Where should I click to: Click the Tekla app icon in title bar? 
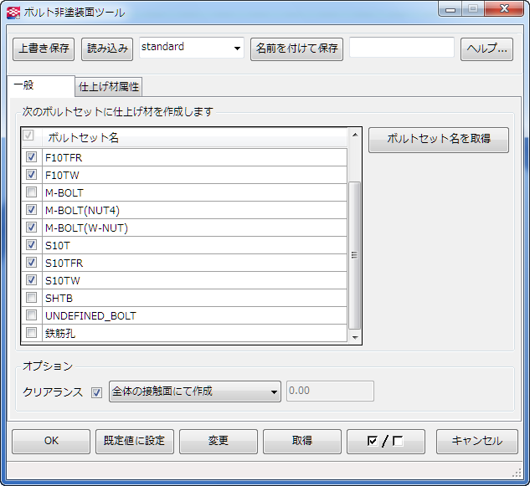[13, 13]
